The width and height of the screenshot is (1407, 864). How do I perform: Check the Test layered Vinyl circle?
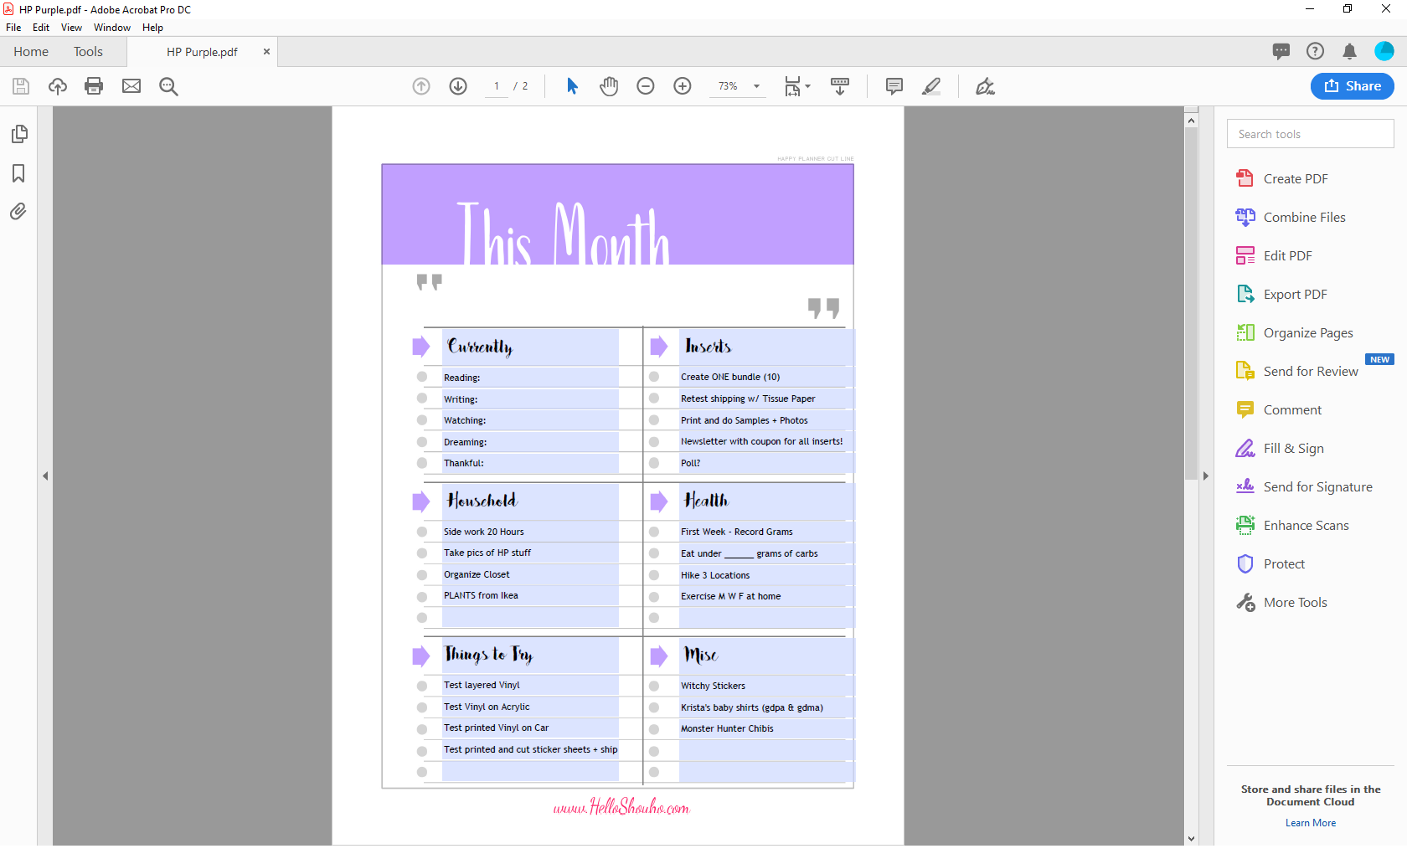click(x=422, y=686)
